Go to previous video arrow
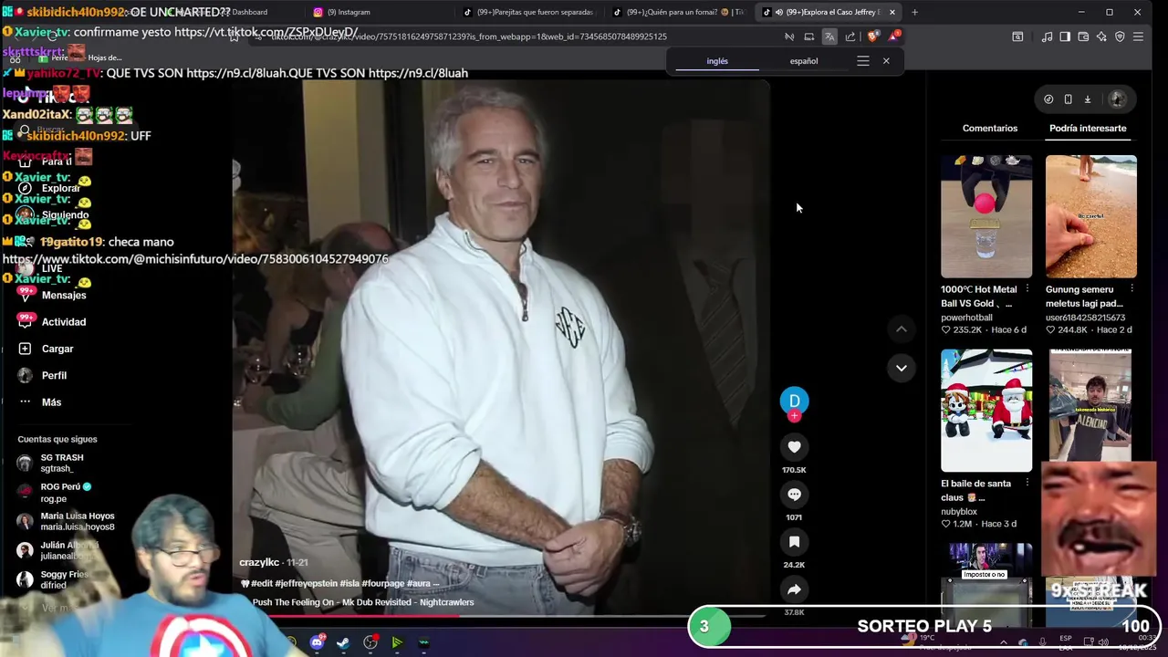The width and height of the screenshot is (1168, 657). [901, 328]
